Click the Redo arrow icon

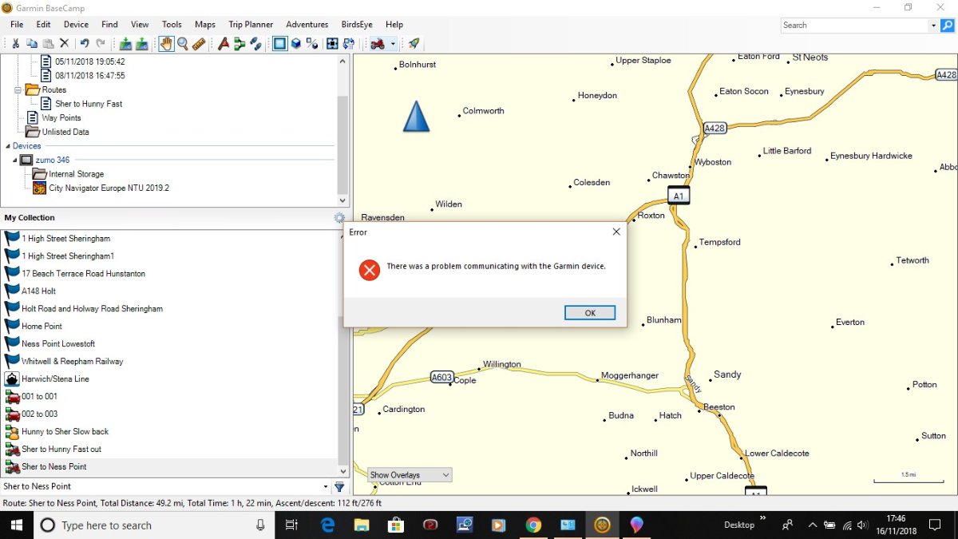[x=101, y=44]
